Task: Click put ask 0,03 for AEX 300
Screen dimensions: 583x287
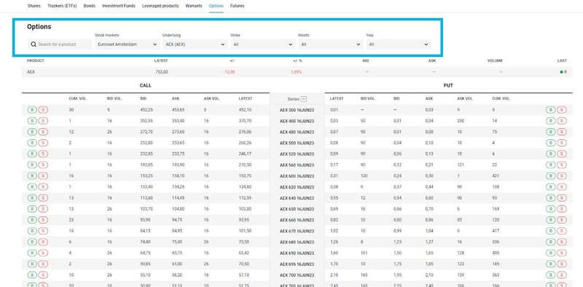Action: (429, 110)
